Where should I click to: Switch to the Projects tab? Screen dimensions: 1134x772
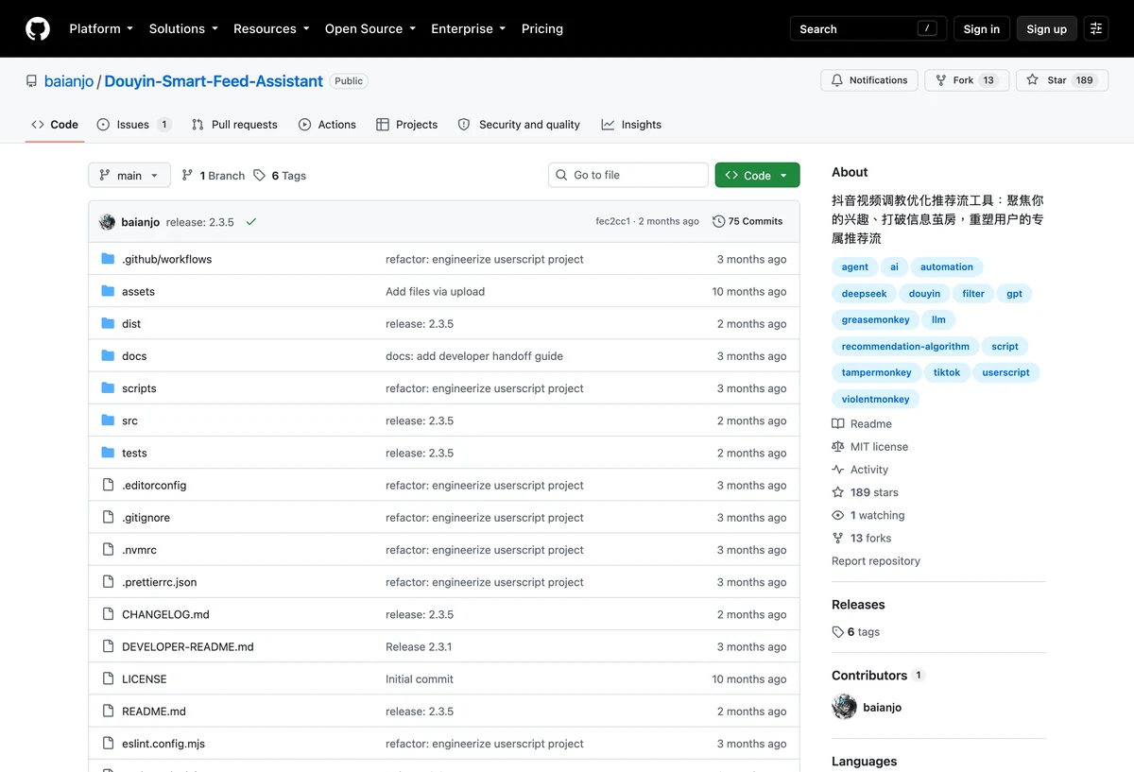coord(407,125)
